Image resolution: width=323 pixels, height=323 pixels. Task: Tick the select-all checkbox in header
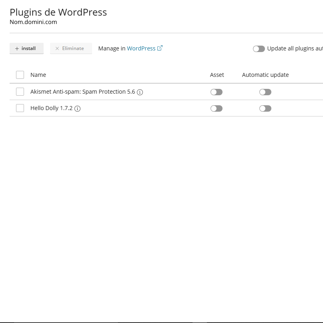tap(20, 75)
